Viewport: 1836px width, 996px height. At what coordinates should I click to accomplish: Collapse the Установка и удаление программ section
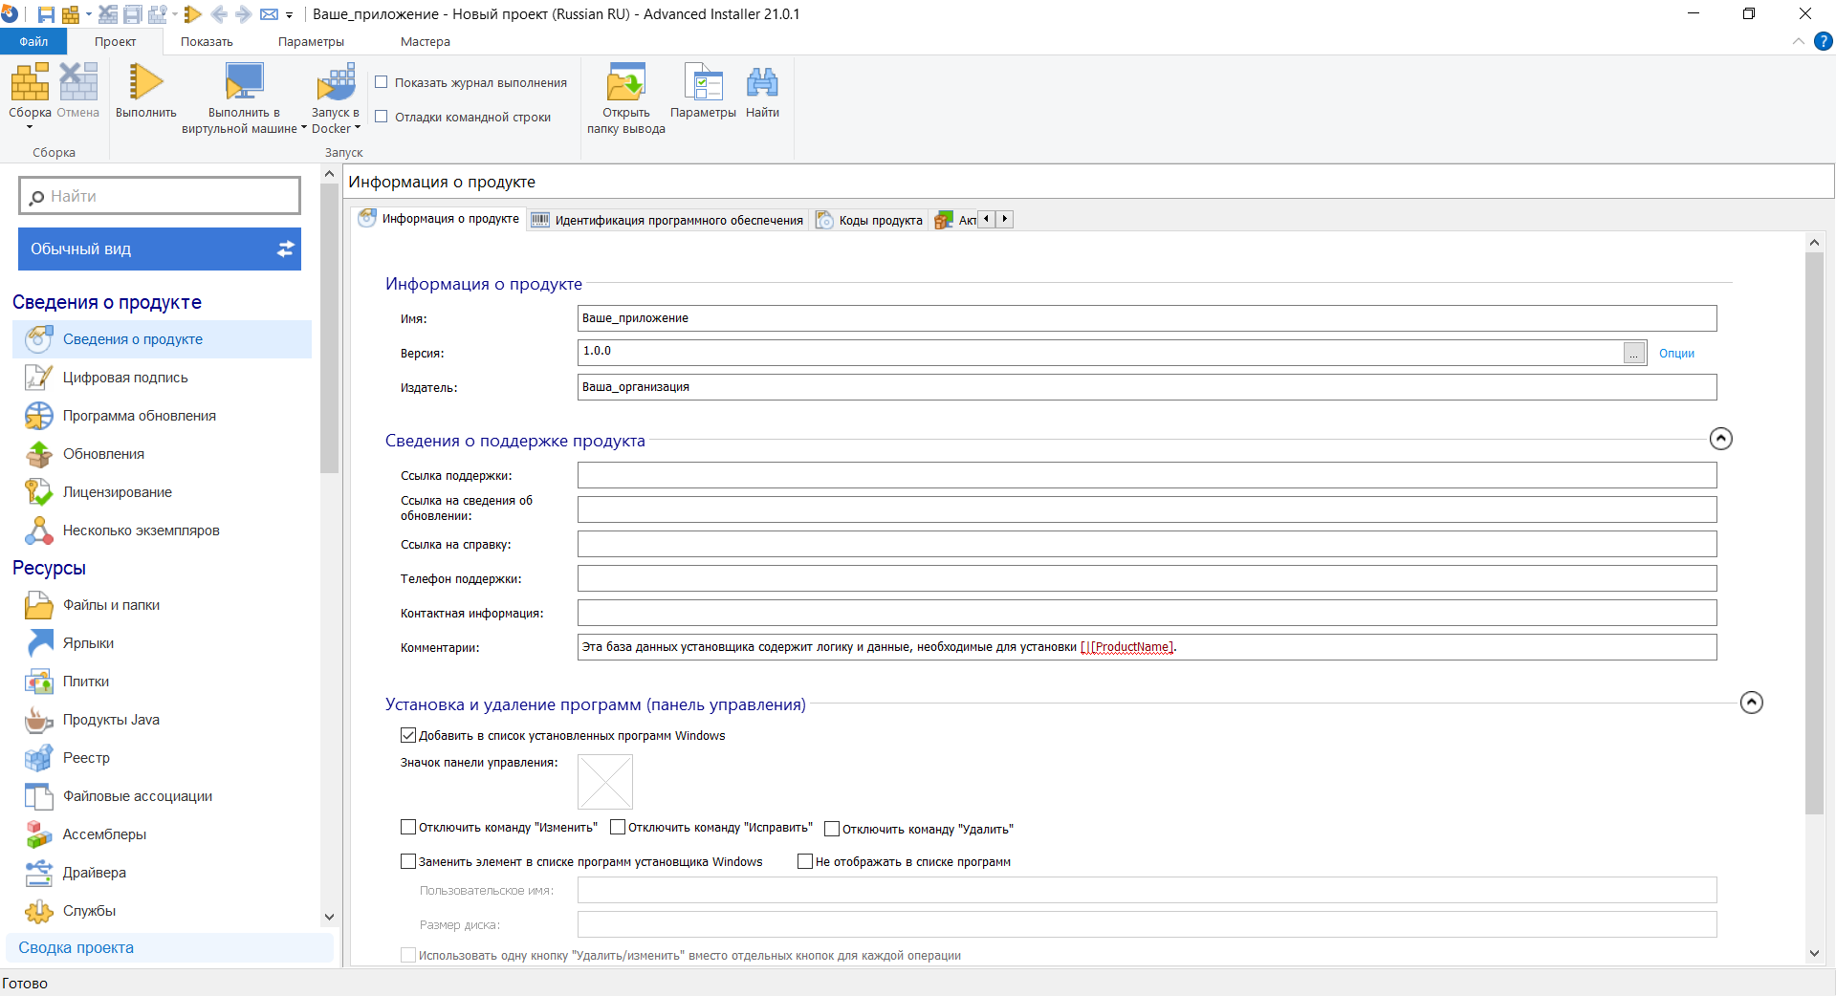(x=1751, y=703)
